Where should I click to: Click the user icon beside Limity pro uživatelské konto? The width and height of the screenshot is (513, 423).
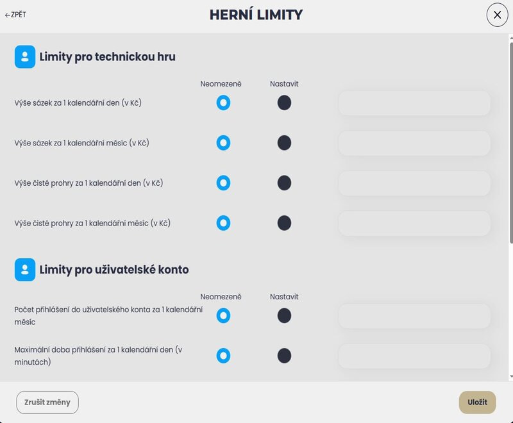(x=25, y=269)
